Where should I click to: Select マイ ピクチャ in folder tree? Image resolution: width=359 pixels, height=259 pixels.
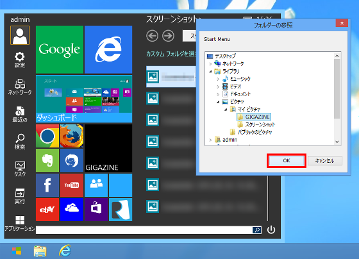[249, 109]
